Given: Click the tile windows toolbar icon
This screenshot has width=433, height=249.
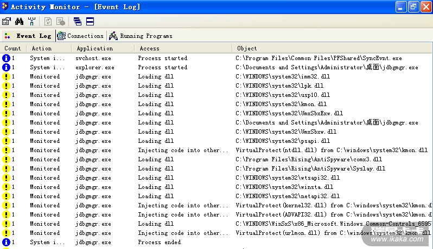Looking at the screenshot, I should tap(90, 22).
